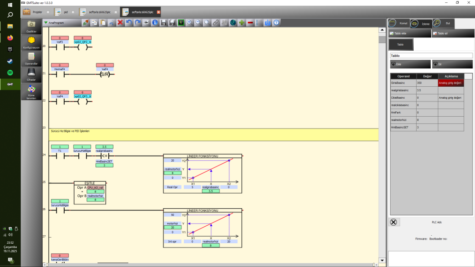This screenshot has height=267, width=475.
Task: Click the vertical scrollbar down arrow in ladder editor
Action: pyautogui.click(x=381, y=260)
